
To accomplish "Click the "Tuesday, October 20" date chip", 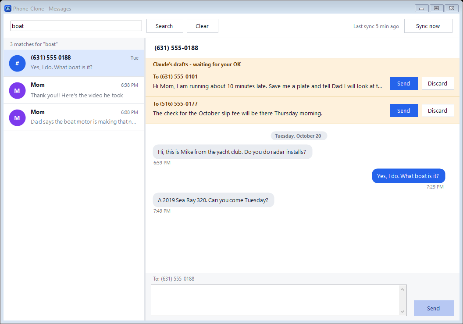I will click(x=298, y=136).
